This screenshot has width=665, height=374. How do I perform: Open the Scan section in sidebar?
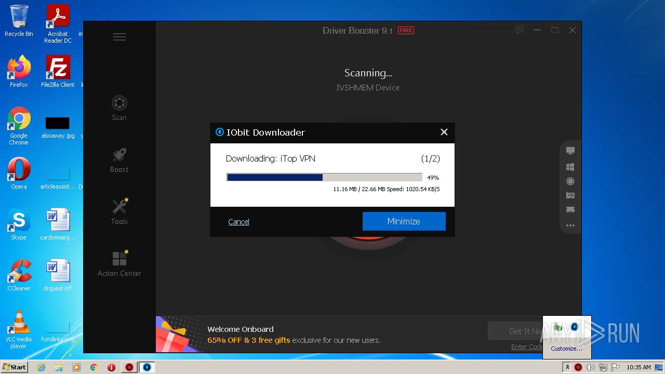point(119,108)
